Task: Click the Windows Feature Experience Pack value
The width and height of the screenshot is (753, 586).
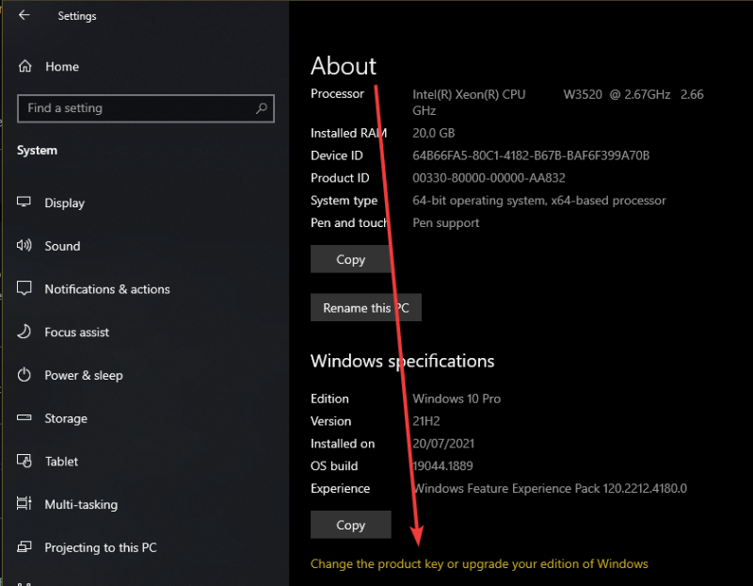Action: pos(550,488)
